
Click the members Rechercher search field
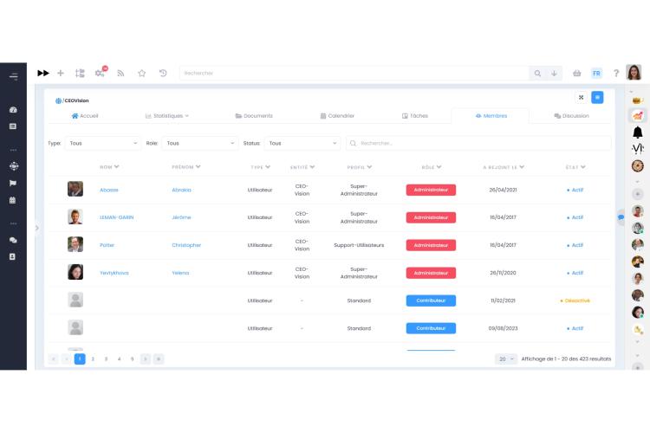[481, 143]
